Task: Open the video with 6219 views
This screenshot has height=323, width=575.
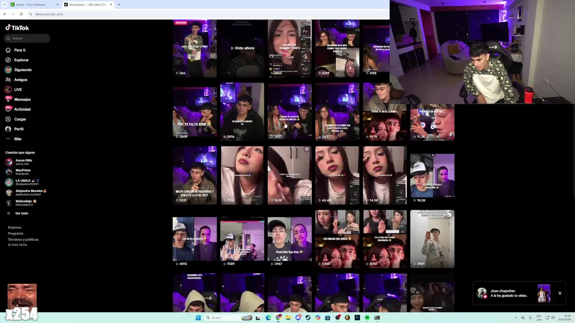Action: (337, 48)
